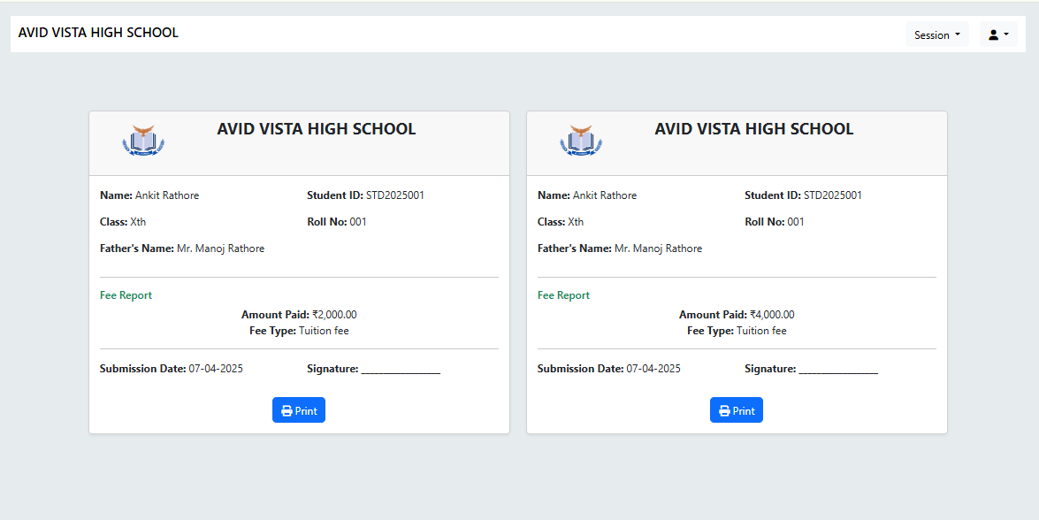Click the AVID VISTA HIGH SCHOOL navbar brand

(x=98, y=33)
